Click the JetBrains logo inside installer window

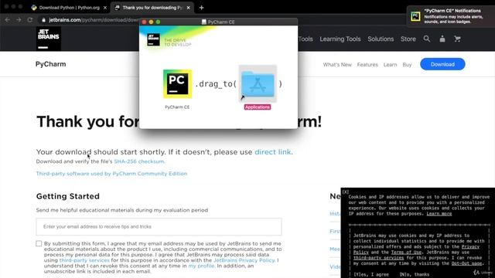point(153,40)
